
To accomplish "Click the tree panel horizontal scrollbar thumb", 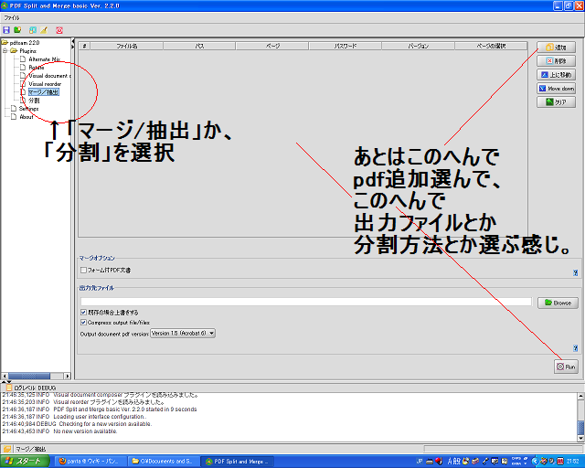I will pos(29,376).
